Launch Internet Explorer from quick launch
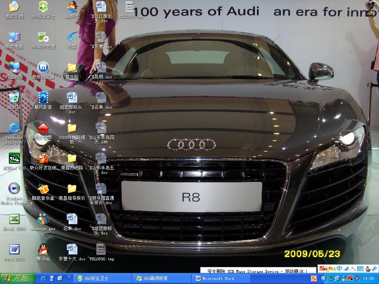This screenshot has height=284, width=379. point(44,278)
